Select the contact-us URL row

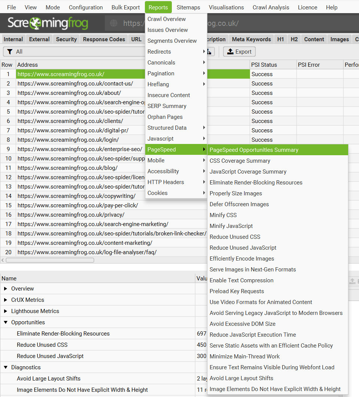(75, 84)
